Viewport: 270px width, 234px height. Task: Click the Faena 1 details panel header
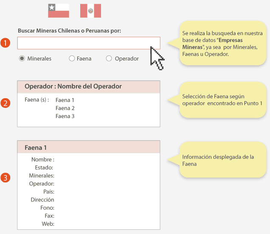point(89,147)
